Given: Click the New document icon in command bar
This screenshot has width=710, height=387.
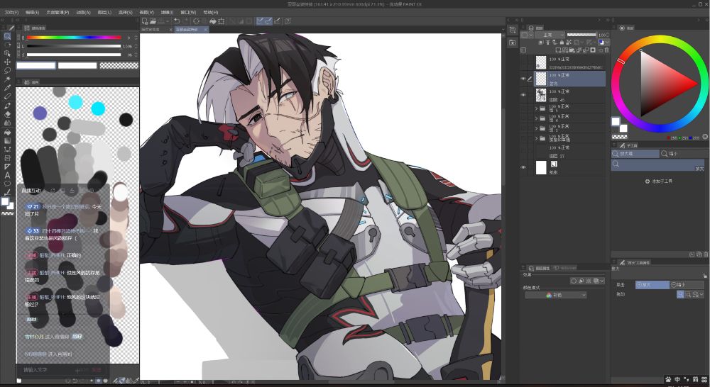Looking at the screenshot, I should tap(145, 21).
